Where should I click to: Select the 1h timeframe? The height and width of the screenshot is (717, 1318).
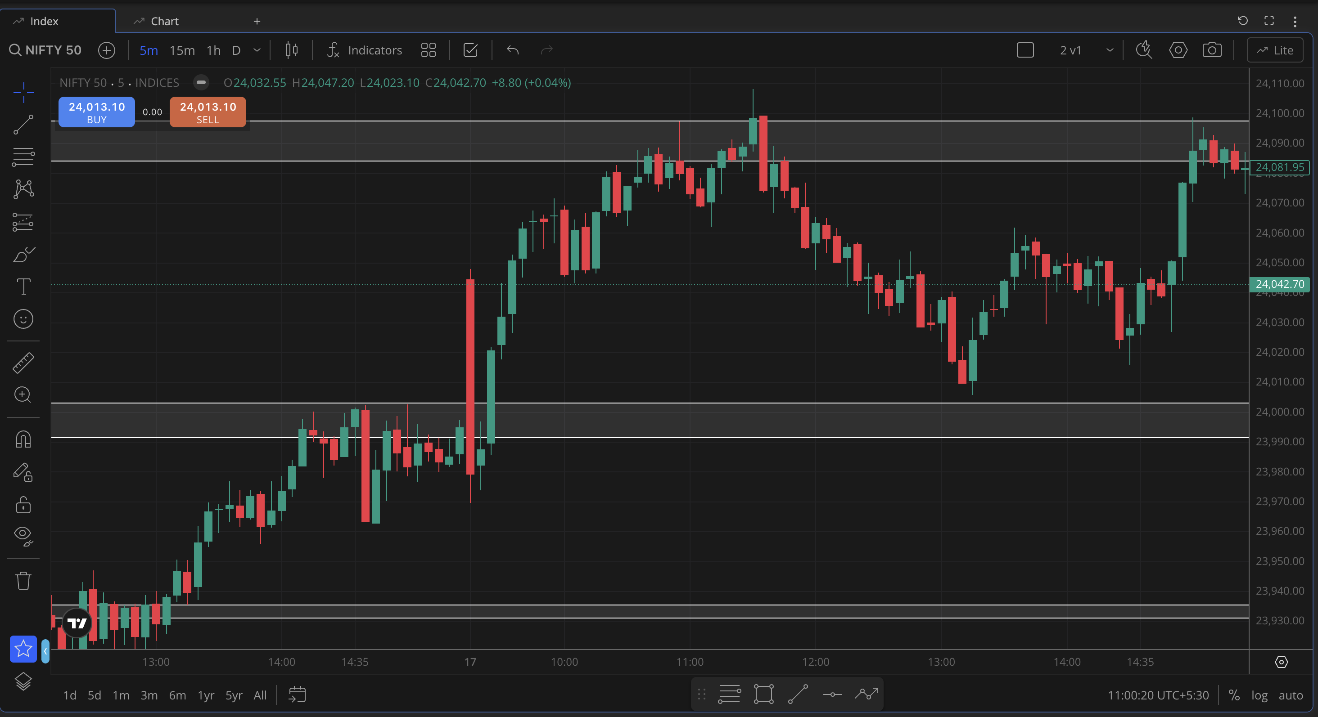click(x=214, y=50)
